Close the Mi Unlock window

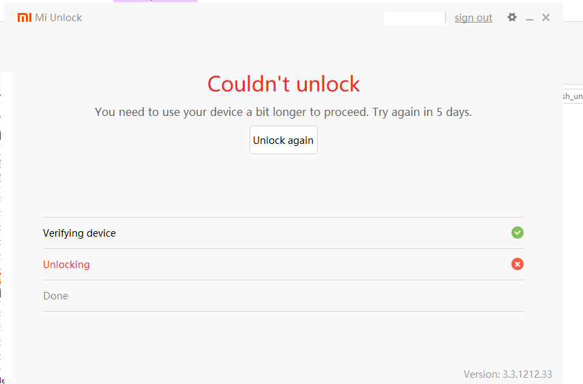[545, 18]
